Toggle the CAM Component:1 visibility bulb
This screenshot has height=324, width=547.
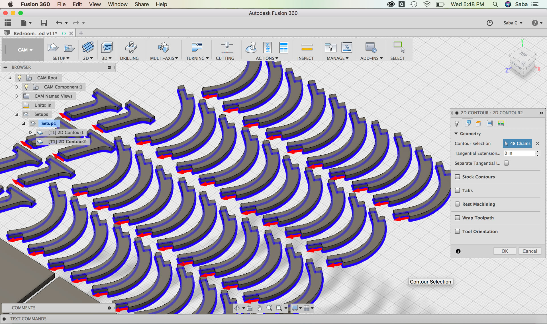[26, 87]
